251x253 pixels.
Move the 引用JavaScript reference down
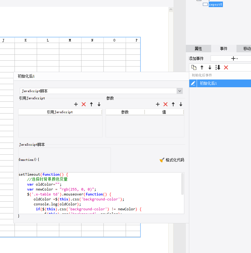pyautogui.click(x=99, y=104)
